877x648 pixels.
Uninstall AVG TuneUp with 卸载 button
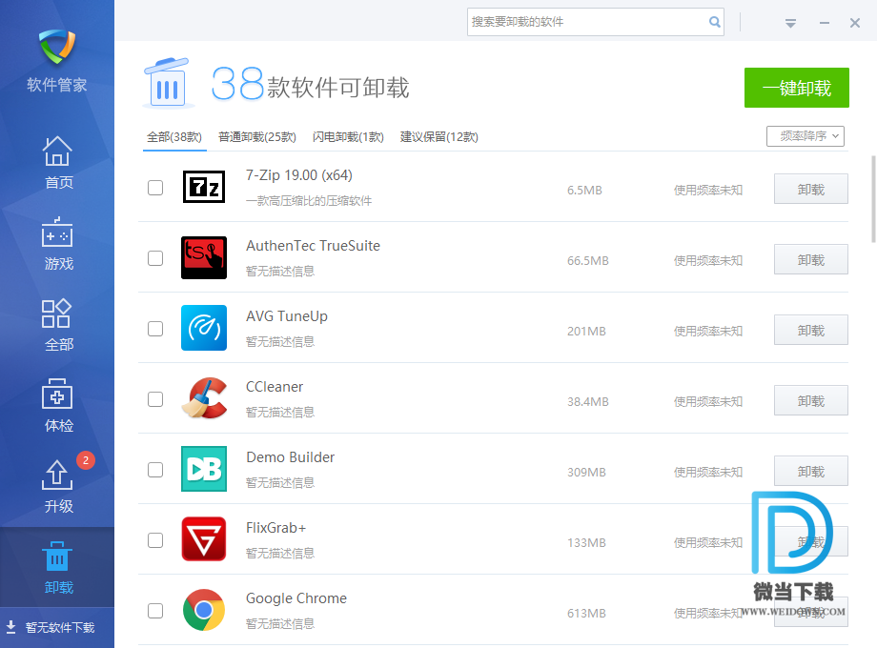click(x=811, y=330)
